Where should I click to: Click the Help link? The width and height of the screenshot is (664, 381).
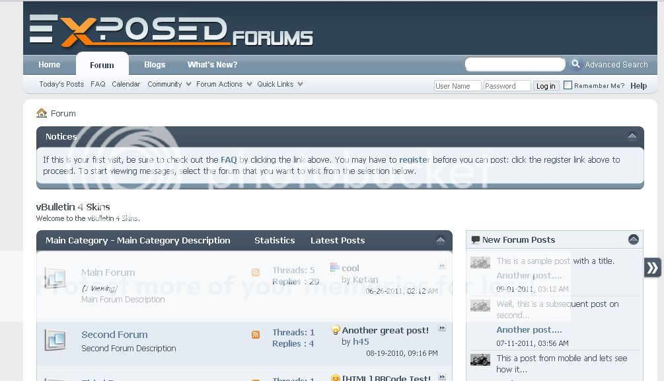coord(639,85)
